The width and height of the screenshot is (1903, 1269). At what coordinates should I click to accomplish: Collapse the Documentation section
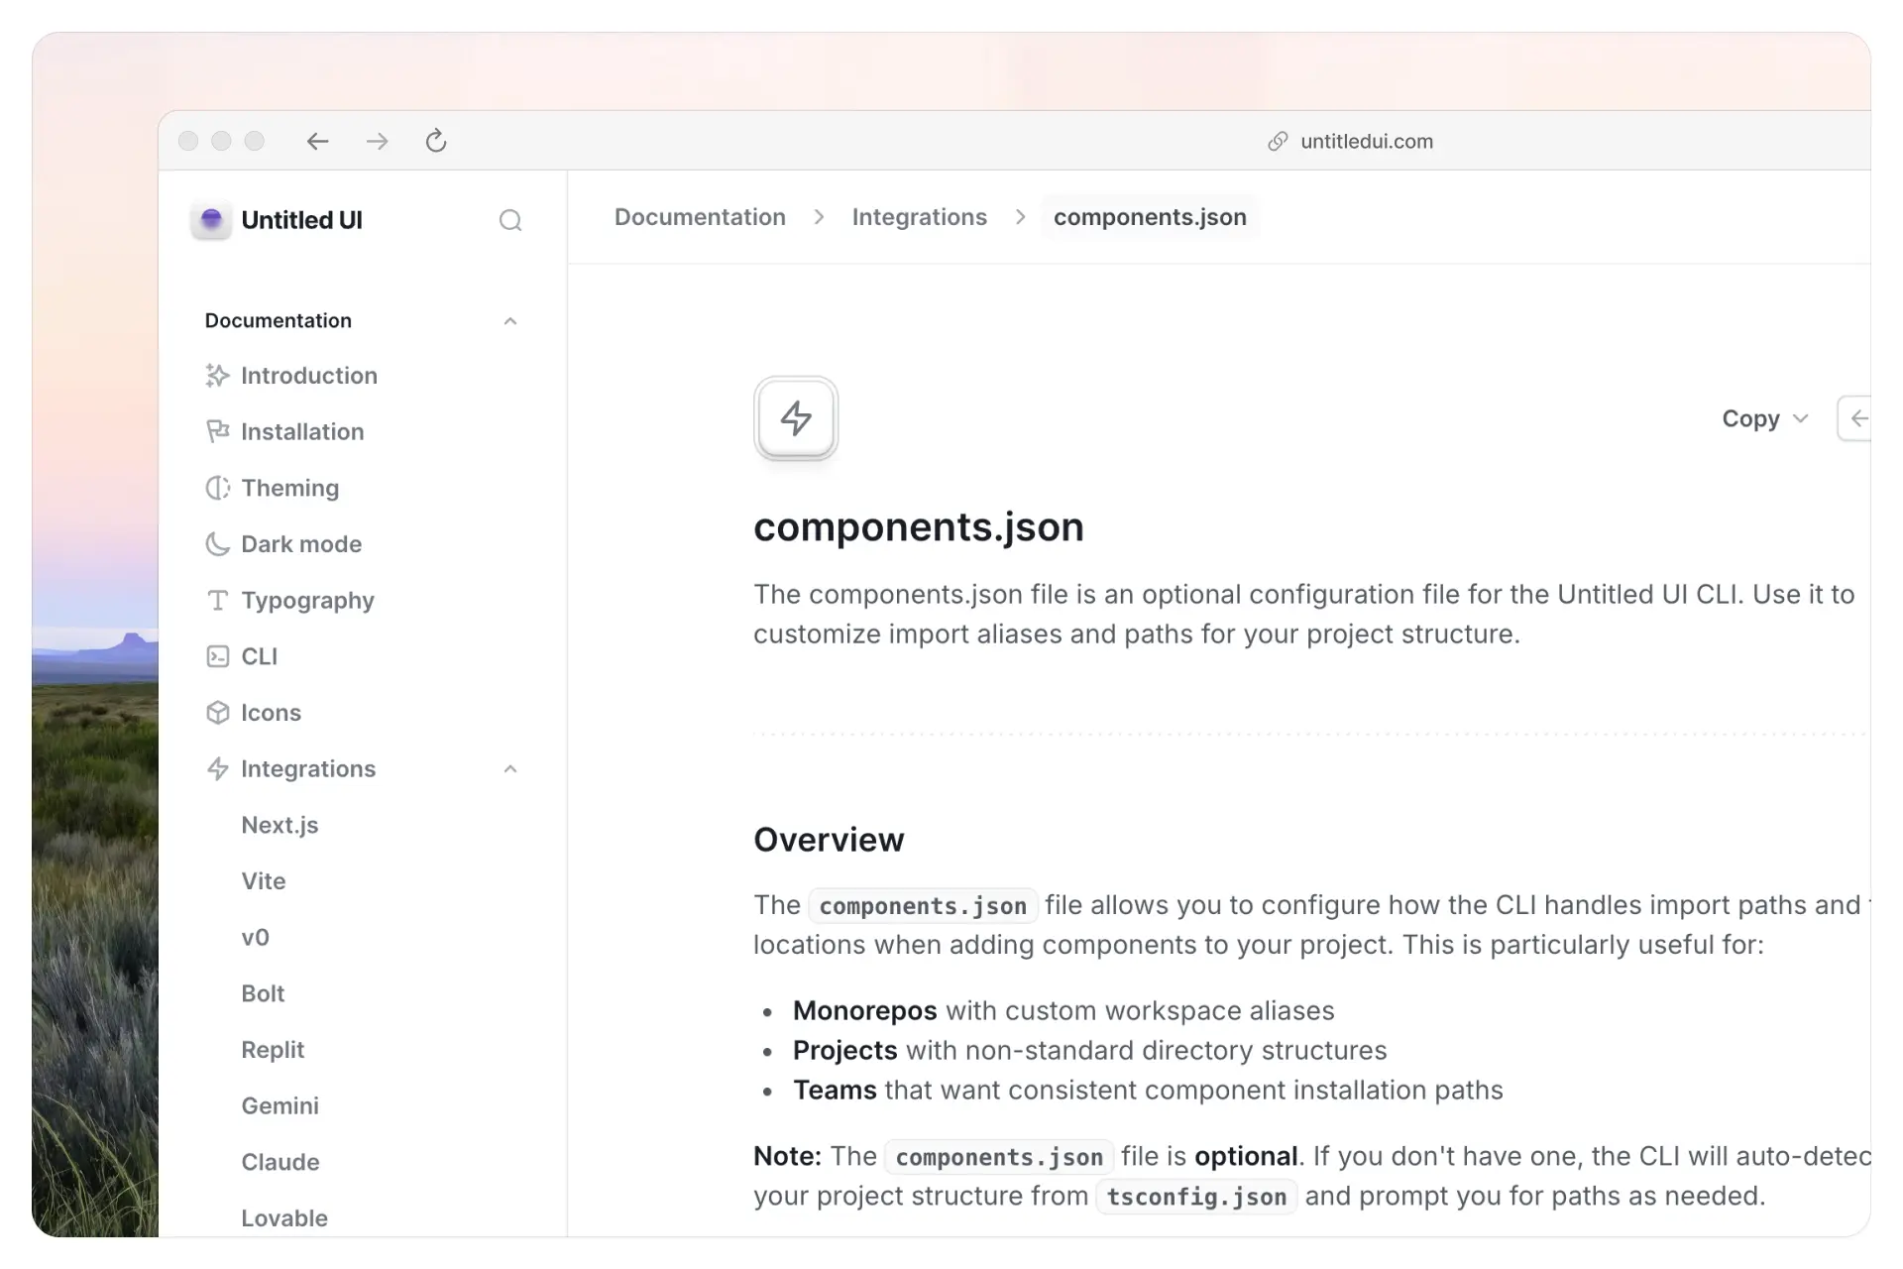click(x=510, y=320)
